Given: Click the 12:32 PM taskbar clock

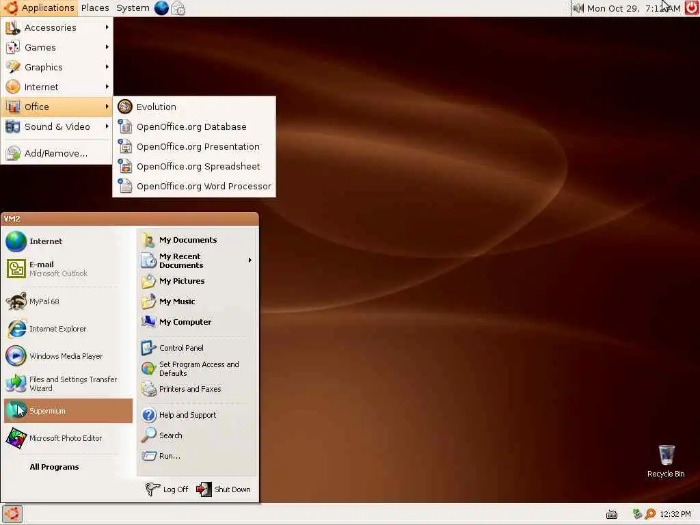Looking at the screenshot, I should [x=675, y=514].
